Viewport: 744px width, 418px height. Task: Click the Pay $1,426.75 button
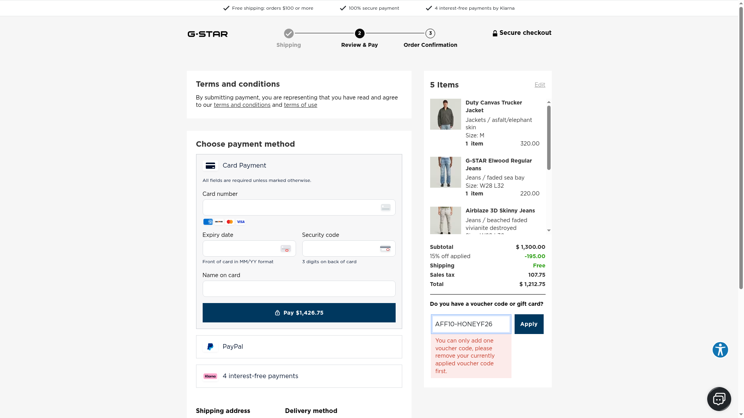[x=299, y=313]
